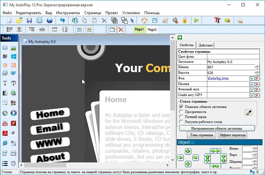
Task: Select the GIF animation tool
Action: [x=13, y=73]
